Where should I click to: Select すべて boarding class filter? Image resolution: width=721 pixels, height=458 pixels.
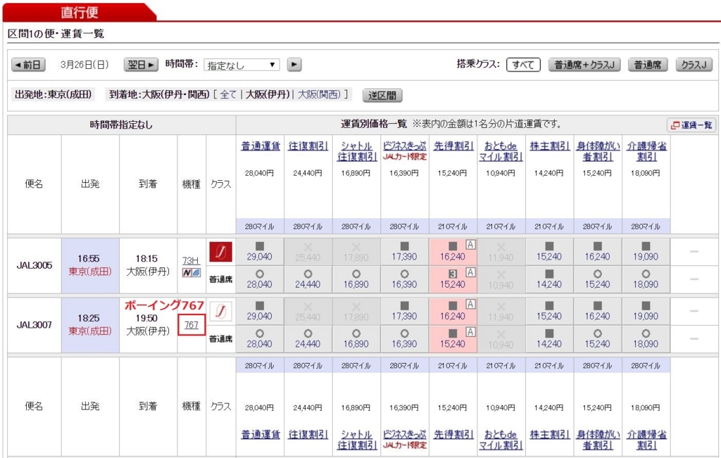tap(523, 65)
